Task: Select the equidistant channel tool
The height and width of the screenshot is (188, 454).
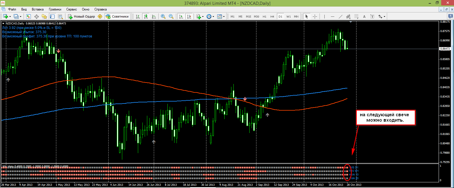Action: point(348,16)
